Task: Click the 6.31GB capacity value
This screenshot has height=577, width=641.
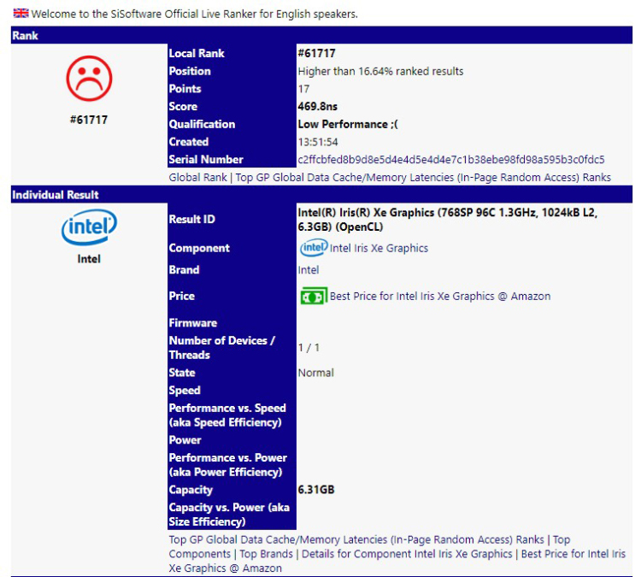Action: pyautogui.click(x=316, y=490)
